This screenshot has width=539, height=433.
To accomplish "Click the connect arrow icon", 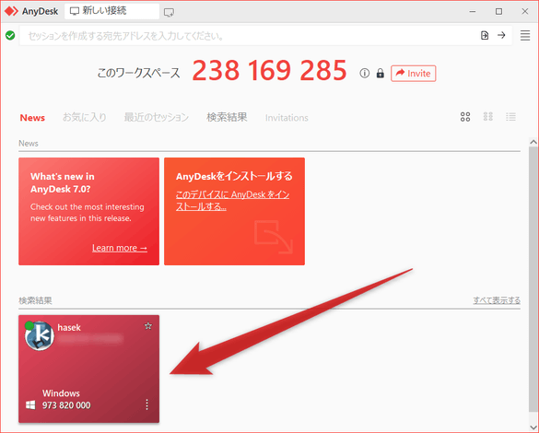I will [501, 35].
